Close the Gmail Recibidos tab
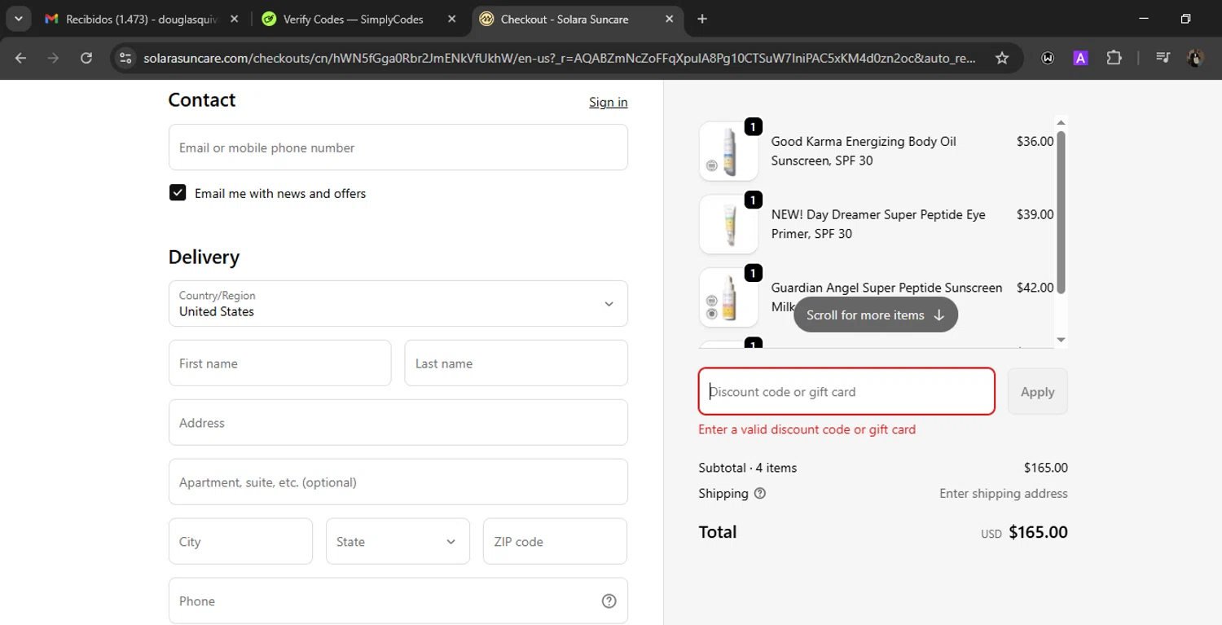Image resolution: width=1222 pixels, height=625 pixels. coord(235,19)
